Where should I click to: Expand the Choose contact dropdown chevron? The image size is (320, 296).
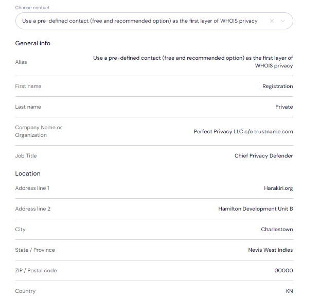(x=283, y=21)
